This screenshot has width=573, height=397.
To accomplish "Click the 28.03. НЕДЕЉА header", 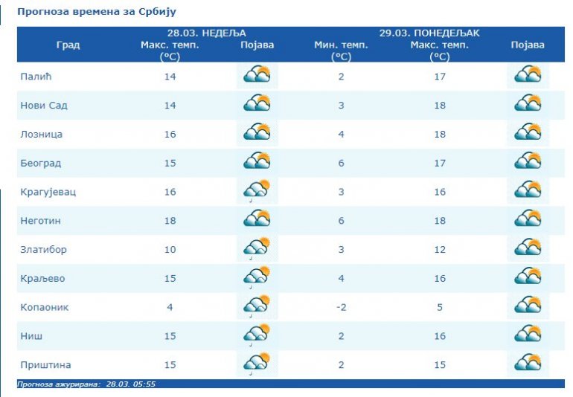I will 206,33.
